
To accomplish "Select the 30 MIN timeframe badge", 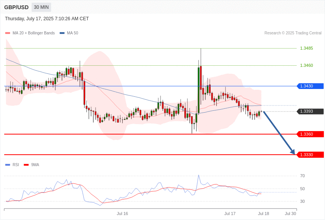I will click(x=41, y=7).
